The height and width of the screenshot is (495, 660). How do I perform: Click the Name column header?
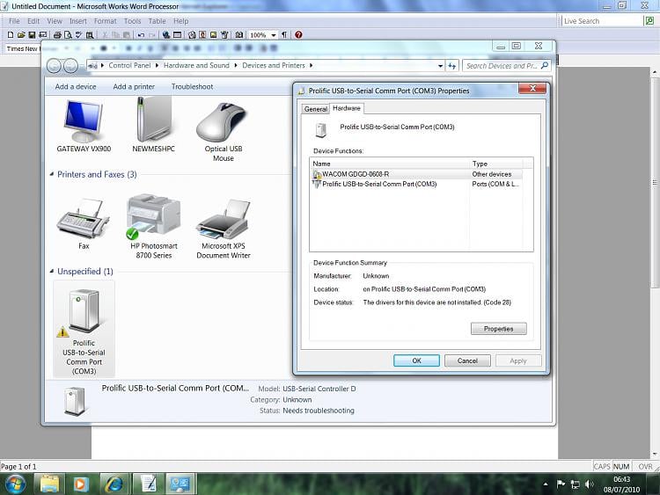click(x=390, y=164)
